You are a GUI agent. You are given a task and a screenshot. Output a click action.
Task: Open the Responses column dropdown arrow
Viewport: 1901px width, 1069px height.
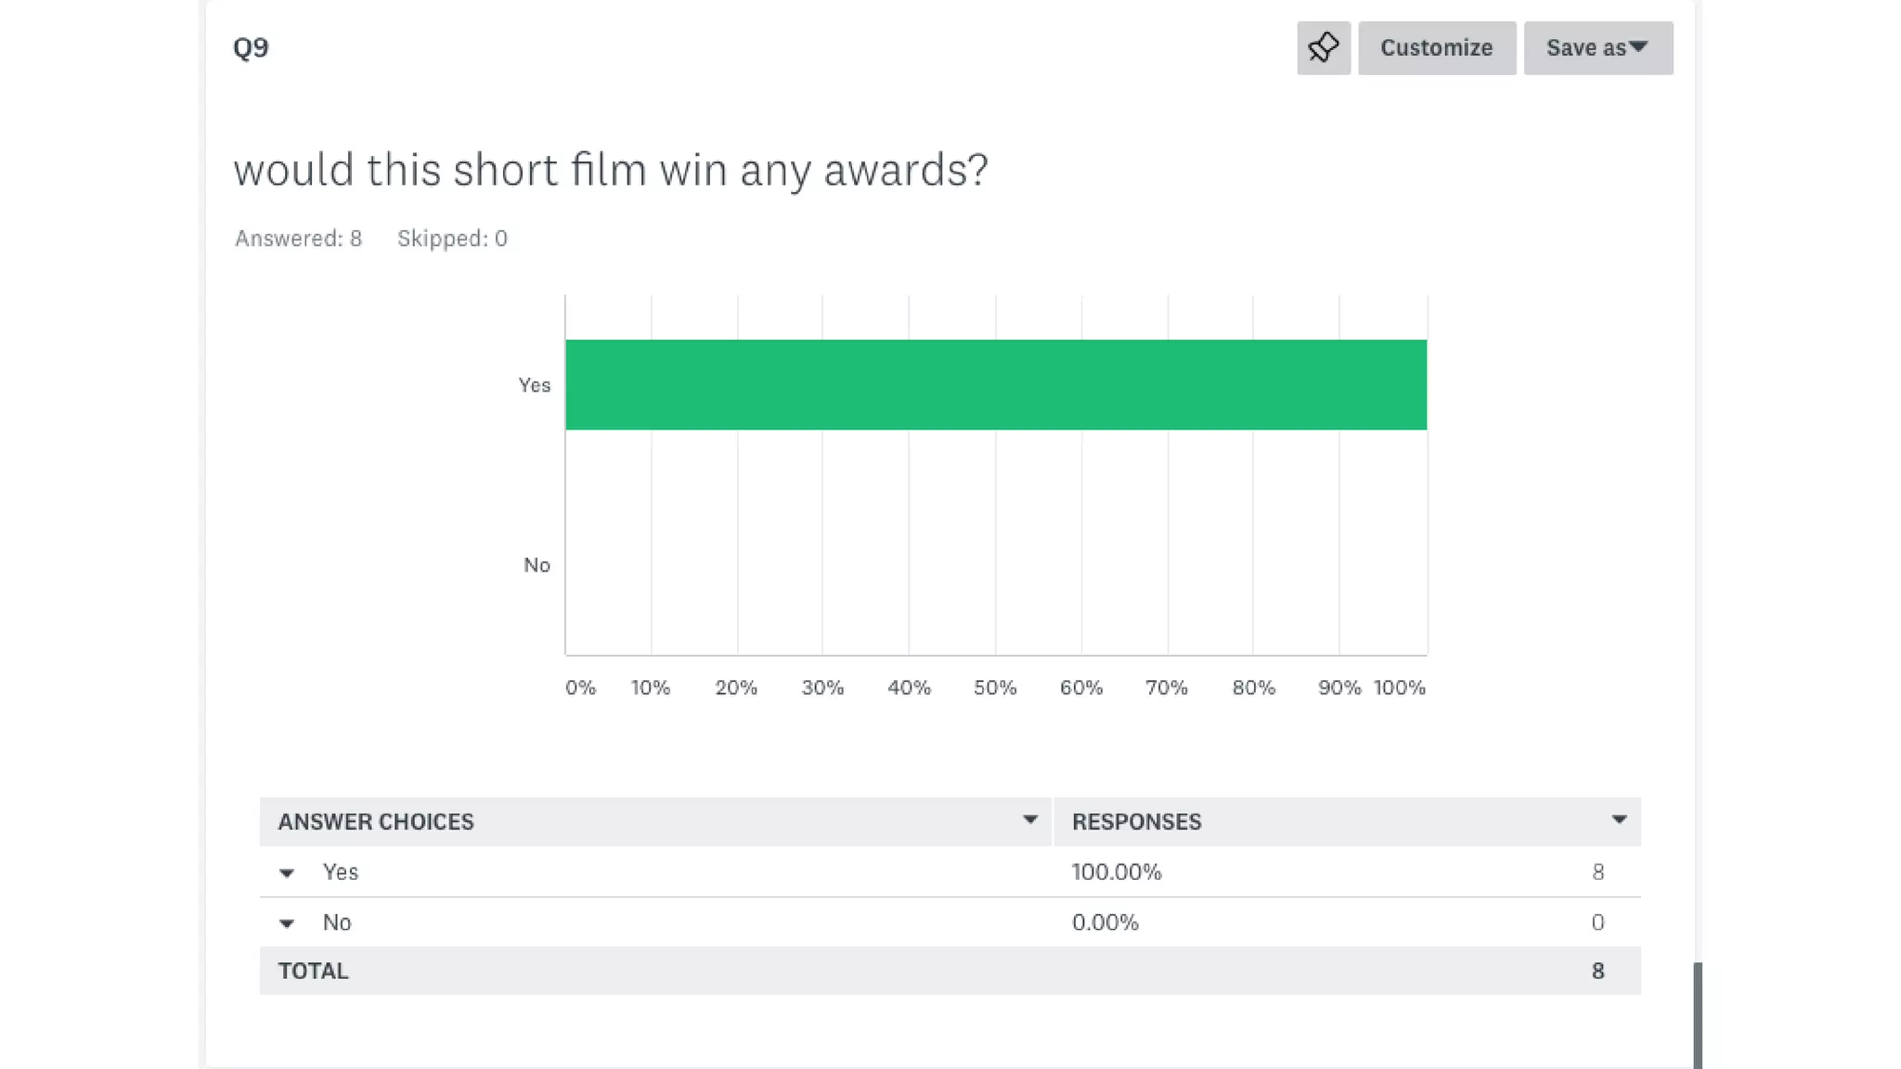click(x=1619, y=820)
